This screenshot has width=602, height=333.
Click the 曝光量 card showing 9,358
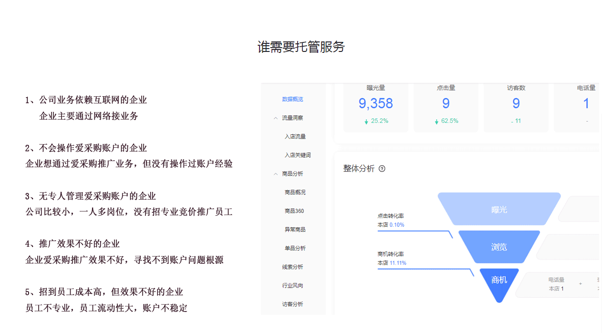tap(376, 107)
